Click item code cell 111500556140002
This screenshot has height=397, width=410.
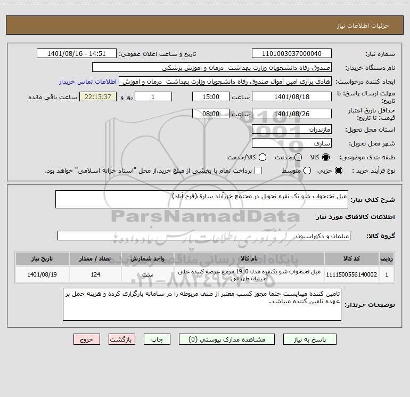coord(351,274)
